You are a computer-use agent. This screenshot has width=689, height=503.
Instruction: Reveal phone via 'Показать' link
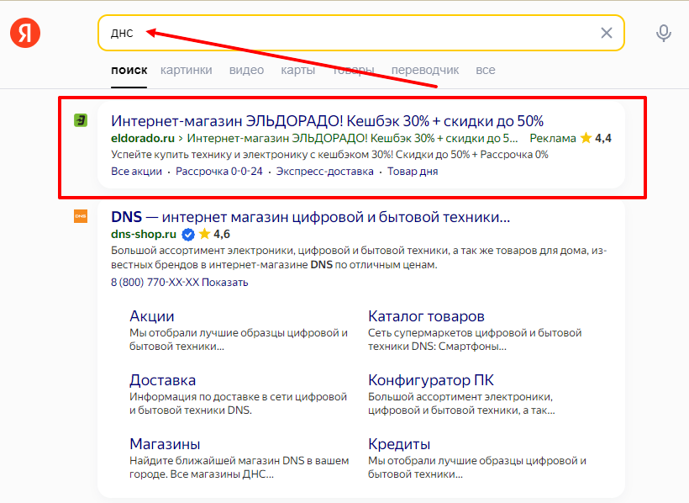224,282
